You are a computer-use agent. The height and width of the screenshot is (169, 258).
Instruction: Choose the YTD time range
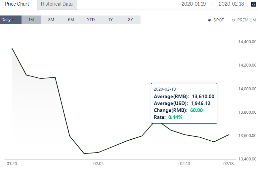point(91,20)
